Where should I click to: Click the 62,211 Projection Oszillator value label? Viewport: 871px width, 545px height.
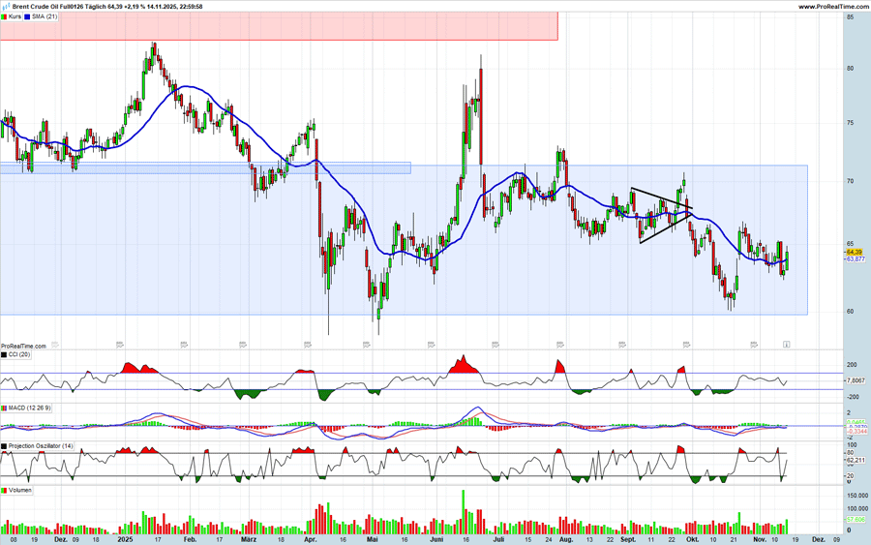pos(856,461)
